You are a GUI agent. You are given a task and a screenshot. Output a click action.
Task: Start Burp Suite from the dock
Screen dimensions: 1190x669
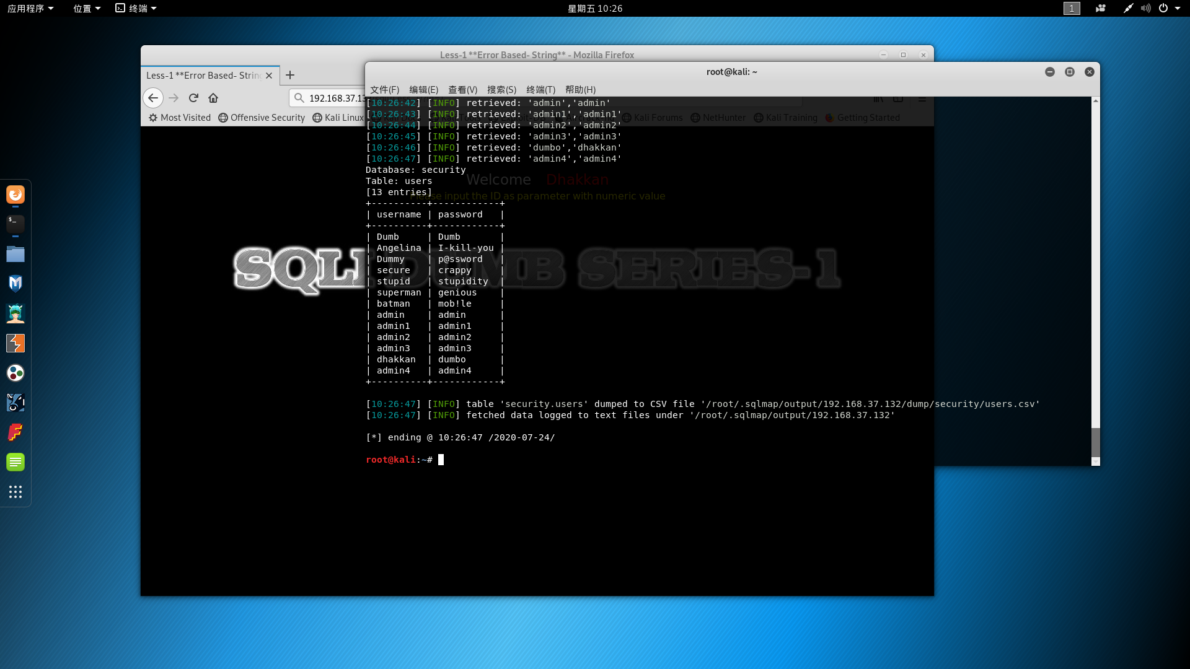pos(15,343)
